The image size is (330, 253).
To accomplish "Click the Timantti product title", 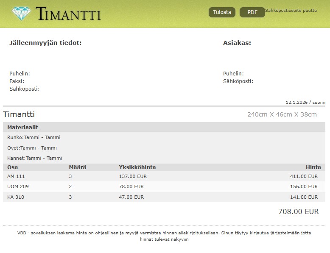I will (x=19, y=114).
